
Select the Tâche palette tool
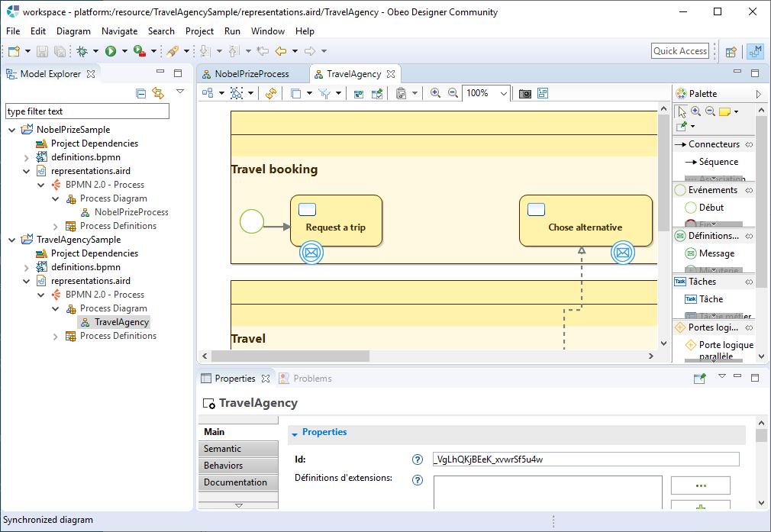pyautogui.click(x=704, y=299)
